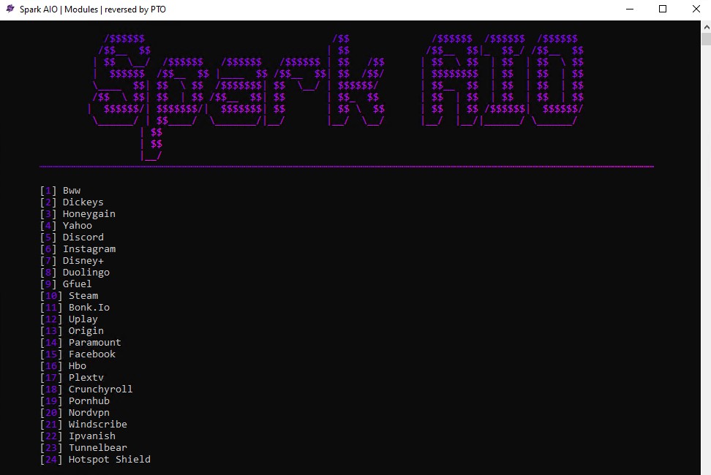Select the '[17] Plextv' module line
Screen dimensions: 711x475
click(72, 378)
